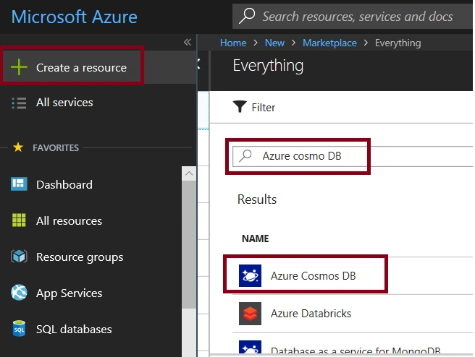
Task: Click the Microsoft Azure logo text
Action: point(74,17)
